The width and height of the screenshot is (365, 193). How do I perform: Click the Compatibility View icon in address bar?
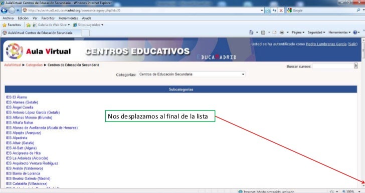click(x=268, y=10)
